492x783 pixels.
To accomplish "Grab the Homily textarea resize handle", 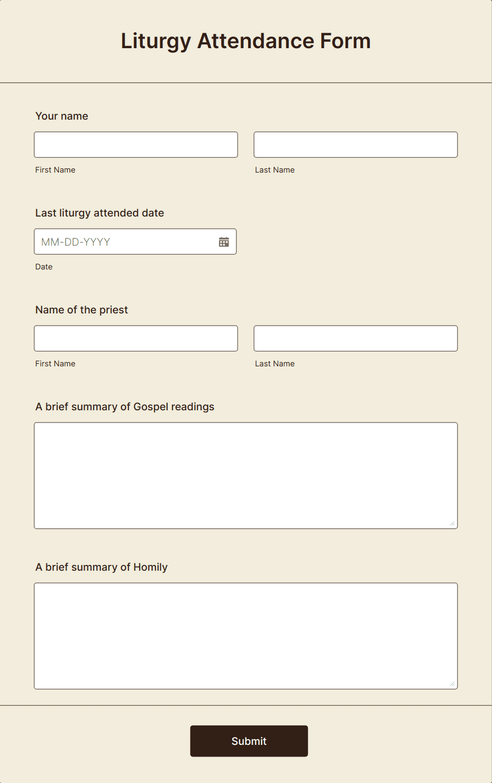I will [452, 684].
